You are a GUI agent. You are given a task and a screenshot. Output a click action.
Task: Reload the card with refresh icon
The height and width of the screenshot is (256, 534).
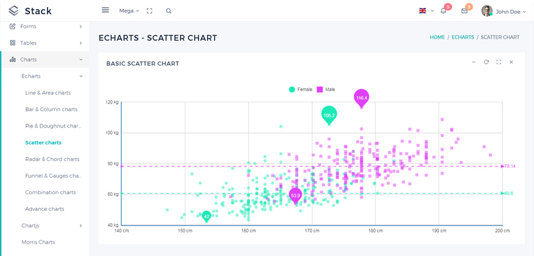pos(486,62)
